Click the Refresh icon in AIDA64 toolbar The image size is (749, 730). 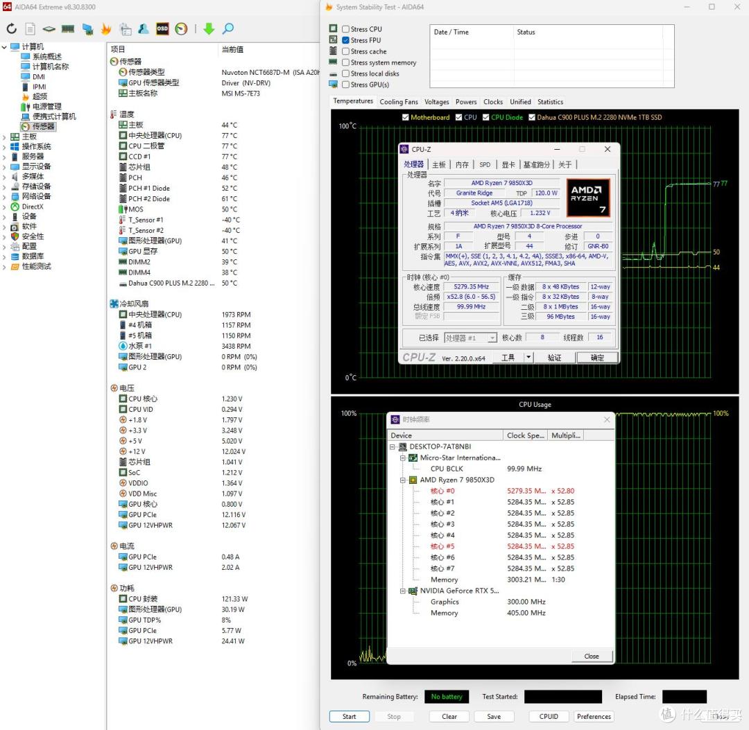[12, 28]
